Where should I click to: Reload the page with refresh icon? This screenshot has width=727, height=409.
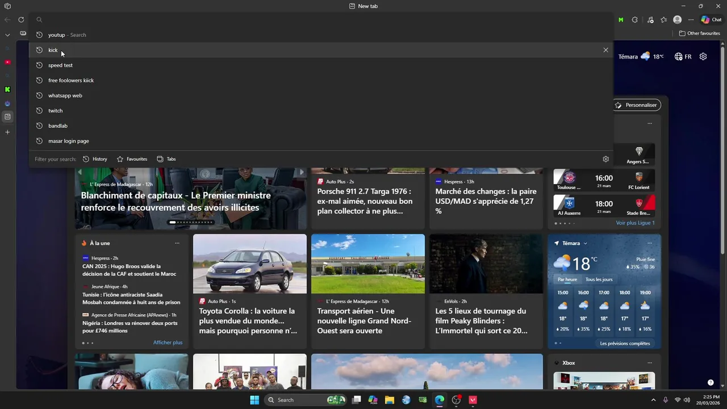point(21,19)
